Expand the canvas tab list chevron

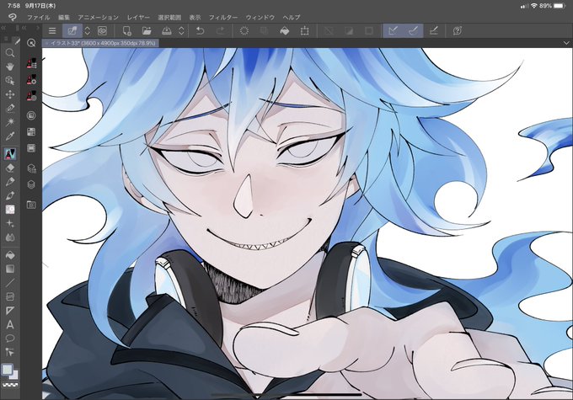pos(566,43)
